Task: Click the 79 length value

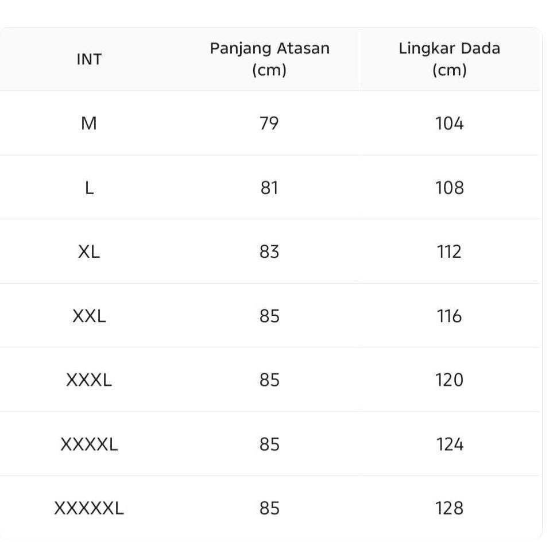Action: (269, 123)
